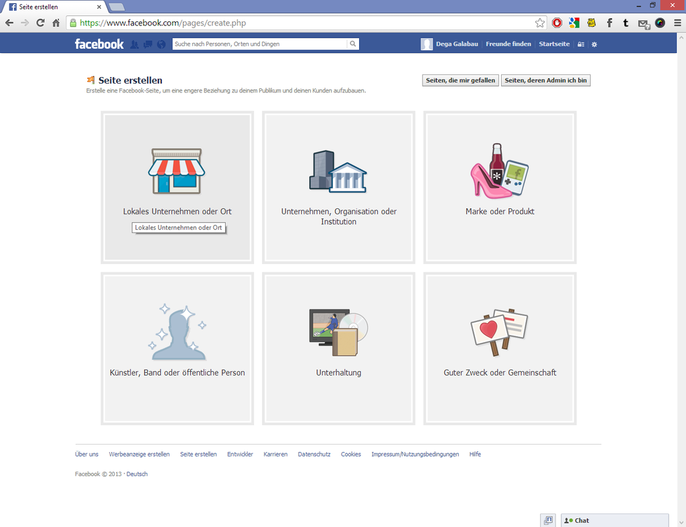Select the sparkling silhouette artist icon
Image resolution: width=686 pixels, height=527 pixels.
click(x=177, y=331)
